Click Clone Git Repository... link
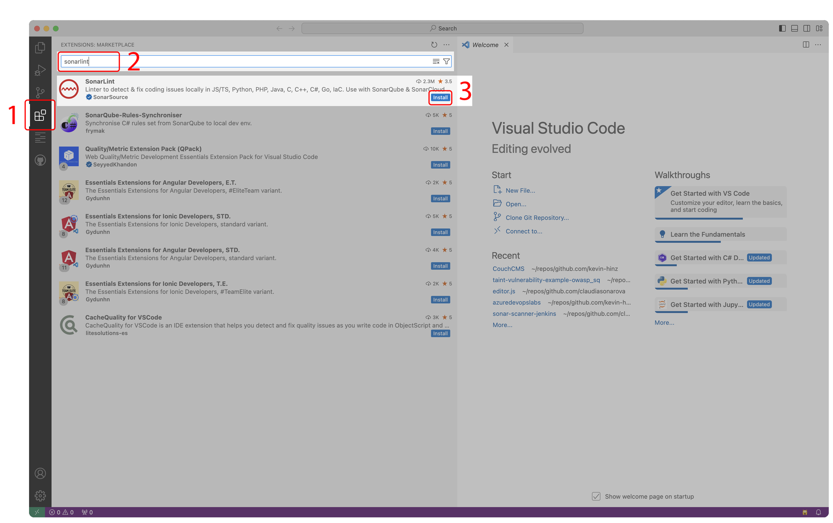The height and width of the screenshot is (523, 833). tap(537, 218)
